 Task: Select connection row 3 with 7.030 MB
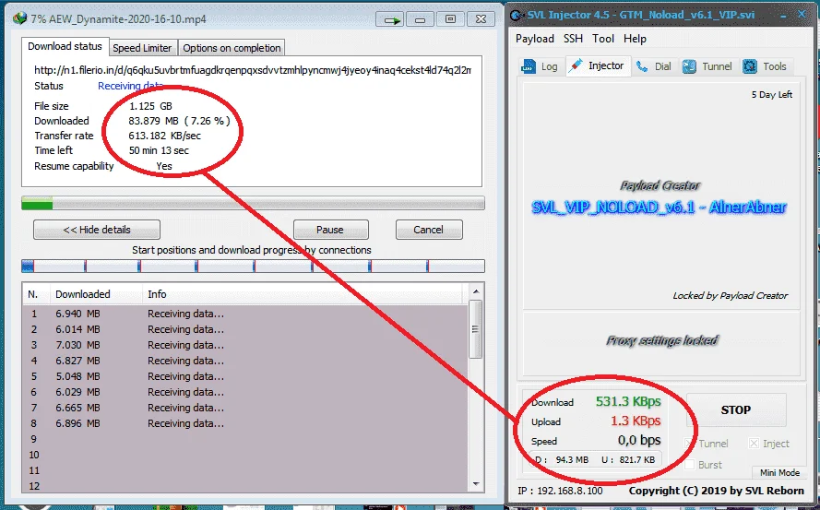point(245,345)
